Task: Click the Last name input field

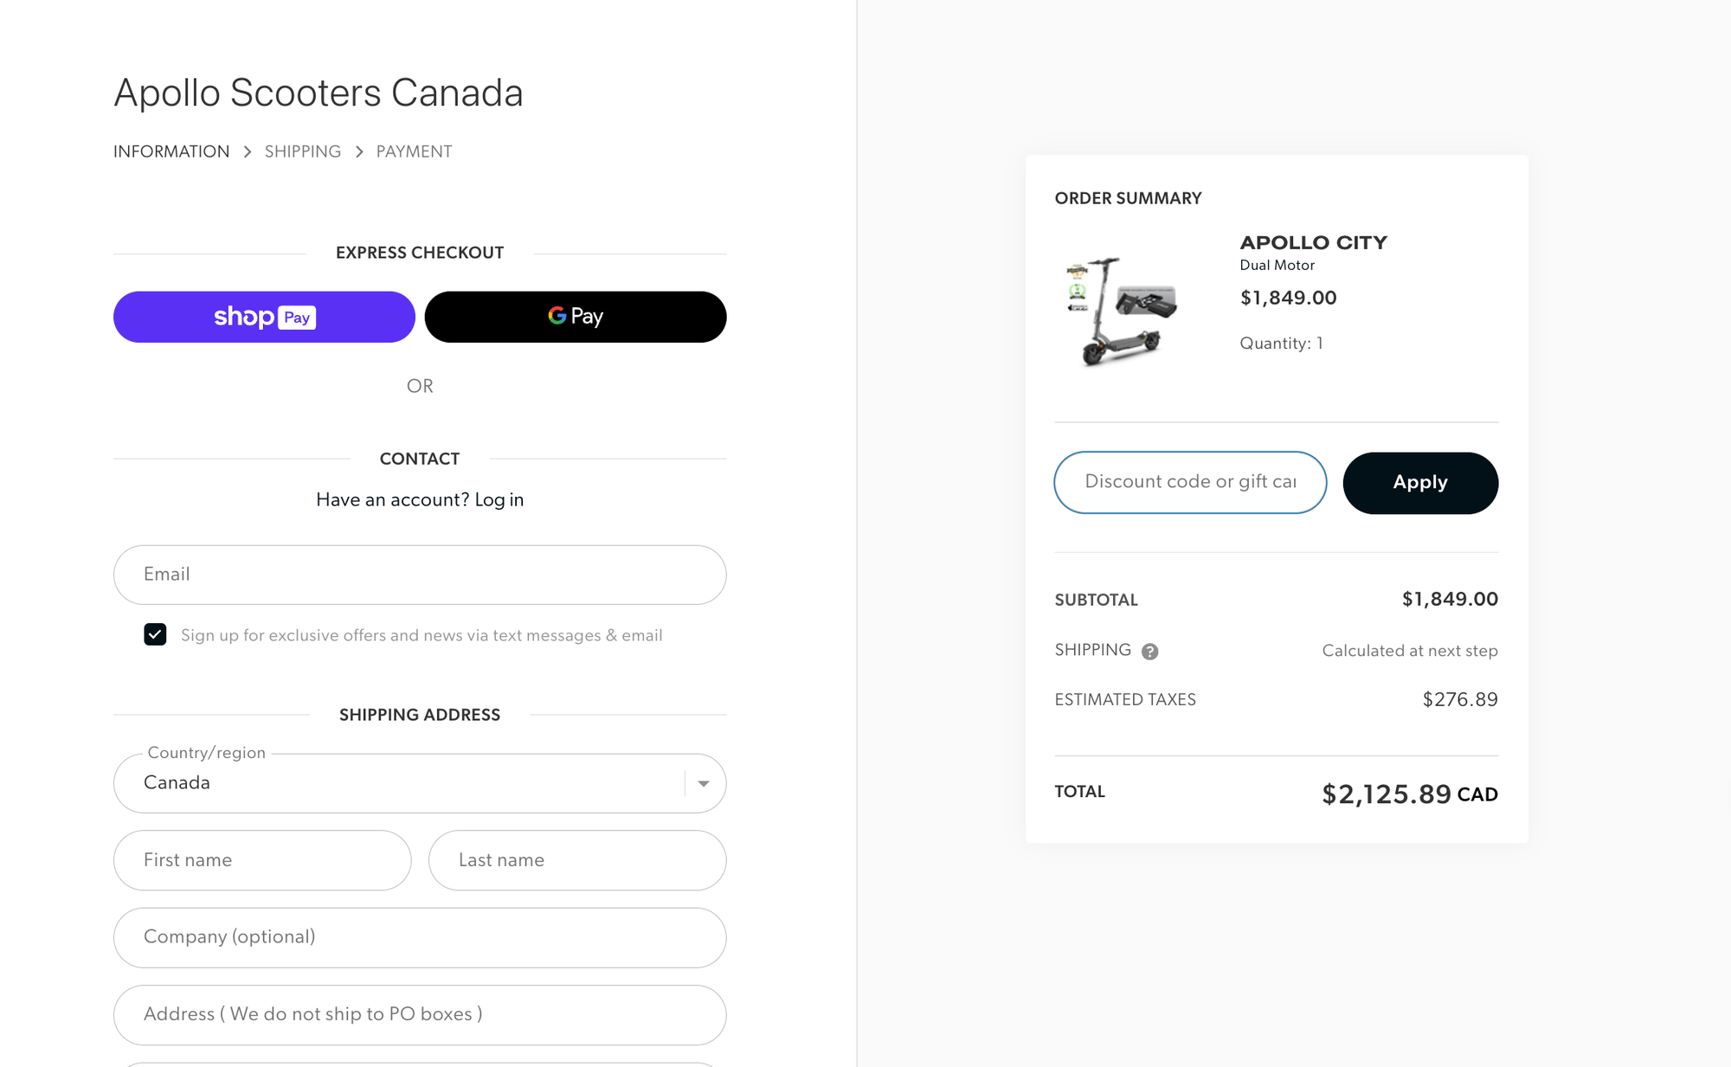Action: click(577, 860)
